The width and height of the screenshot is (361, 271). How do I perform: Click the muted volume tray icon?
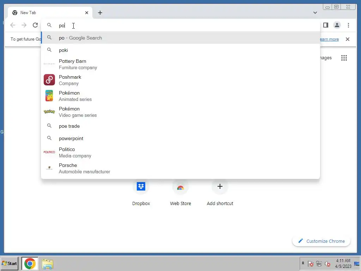coord(327,263)
